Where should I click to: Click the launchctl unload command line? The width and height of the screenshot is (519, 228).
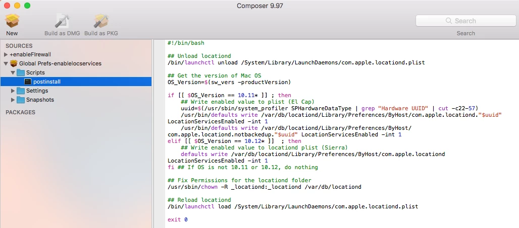[296, 62]
